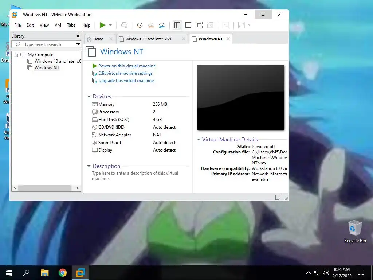Click the Unity mode toolbar icon
373x280 pixels.
tap(210, 25)
